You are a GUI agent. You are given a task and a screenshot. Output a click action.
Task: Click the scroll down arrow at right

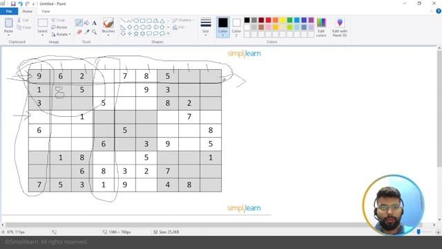click(439, 219)
